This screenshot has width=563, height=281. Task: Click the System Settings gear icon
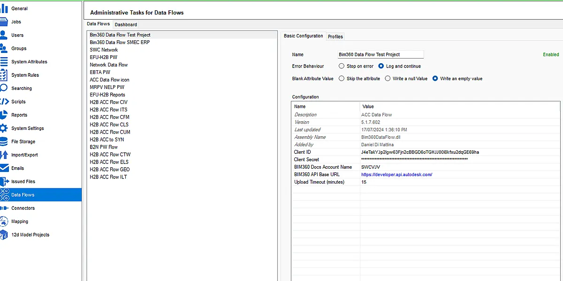pos(4,128)
